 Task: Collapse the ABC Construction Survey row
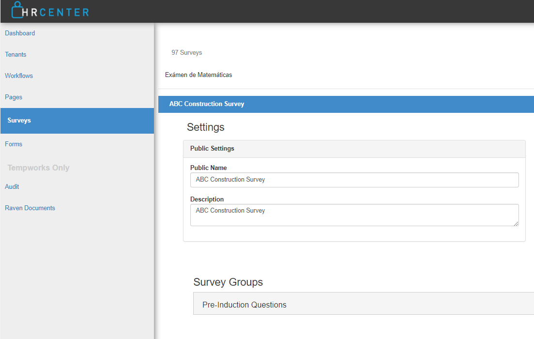click(x=207, y=104)
